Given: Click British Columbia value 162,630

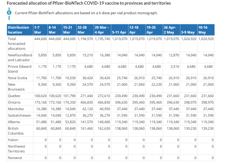Looking at the screenshot, I should click(104, 128).
